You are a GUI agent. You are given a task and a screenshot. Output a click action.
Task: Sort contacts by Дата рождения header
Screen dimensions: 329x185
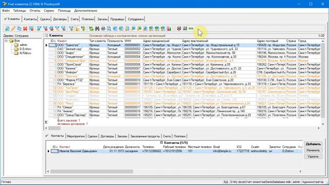tap(113, 147)
